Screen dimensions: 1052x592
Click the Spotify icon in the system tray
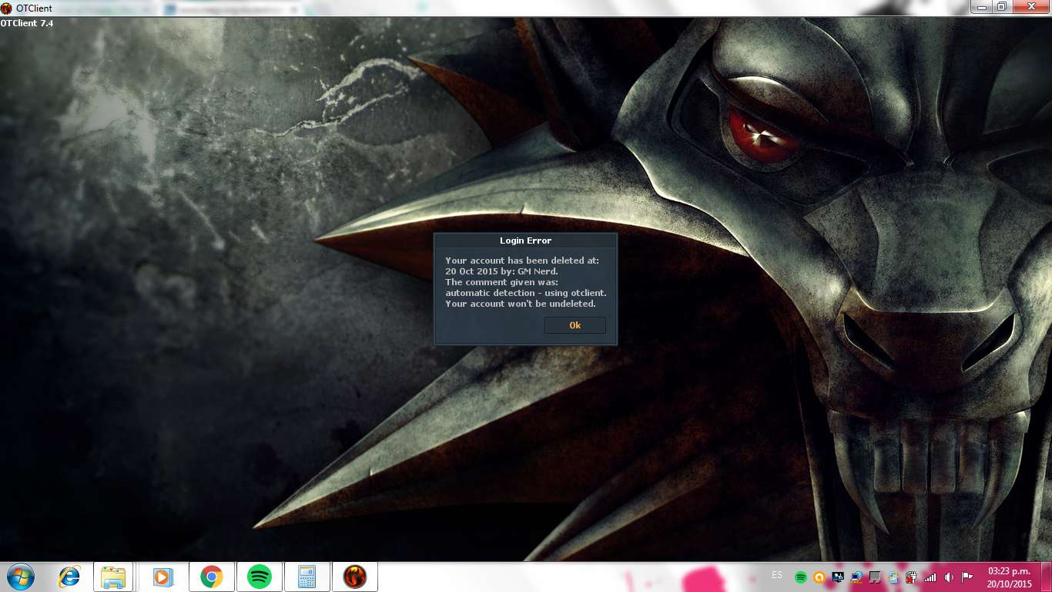tap(801, 577)
